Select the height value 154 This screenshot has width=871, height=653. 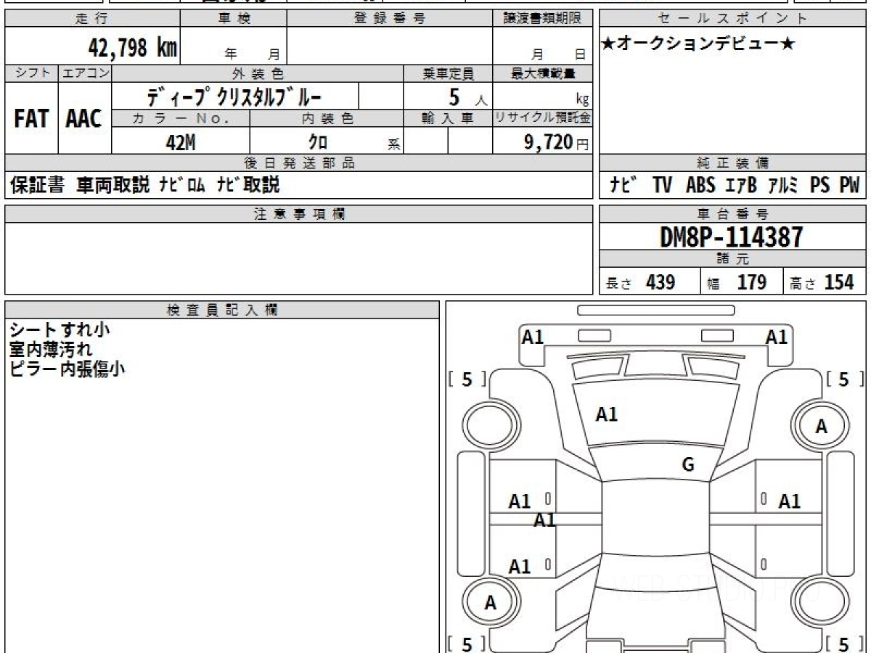point(839,282)
